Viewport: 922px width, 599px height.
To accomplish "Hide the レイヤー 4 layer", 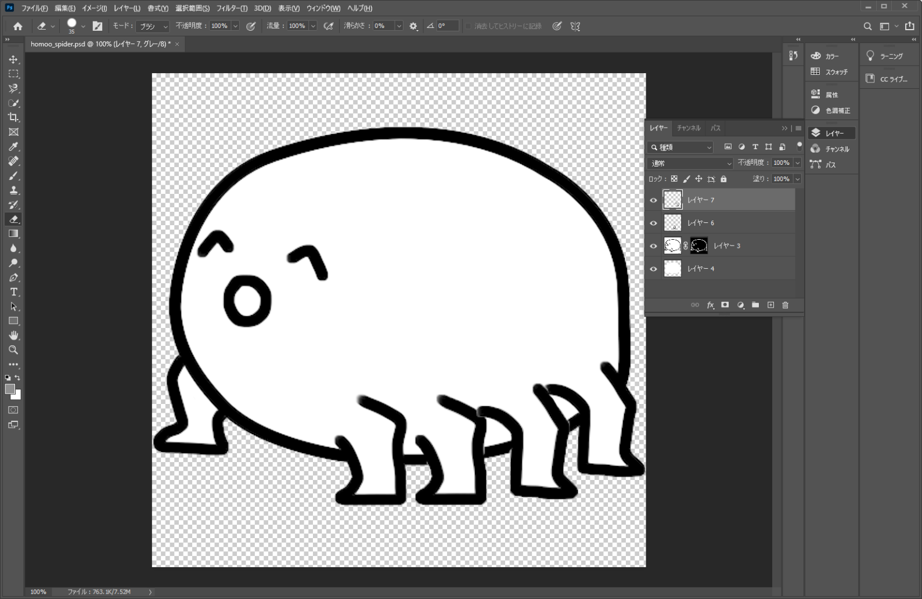I will 653,269.
